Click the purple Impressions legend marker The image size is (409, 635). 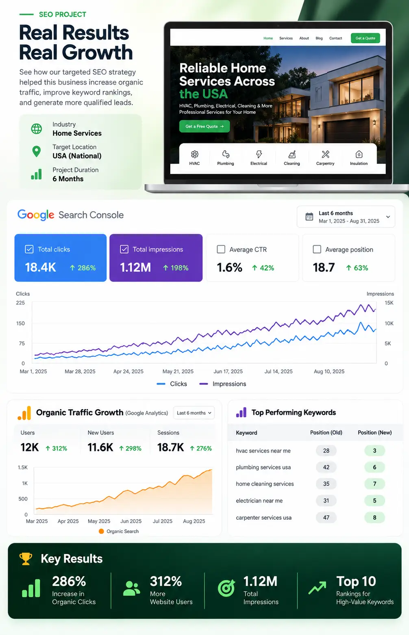[x=204, y=384]
